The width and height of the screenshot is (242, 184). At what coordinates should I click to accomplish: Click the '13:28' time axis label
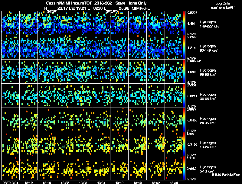click(83, 183)
